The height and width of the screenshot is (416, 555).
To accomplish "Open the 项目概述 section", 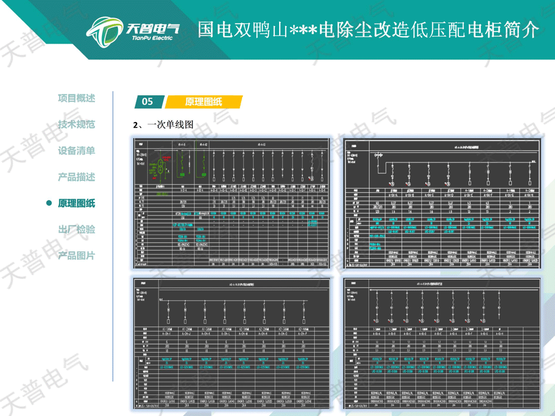I will point(77,98).
